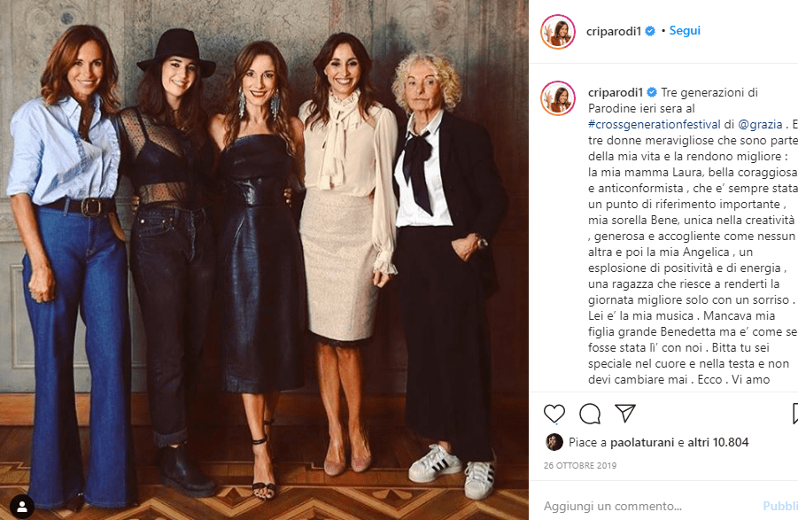View the altri 10.804 likes list
The width and height of the screenshot is (798, 520).
click(x=718, y=442)
